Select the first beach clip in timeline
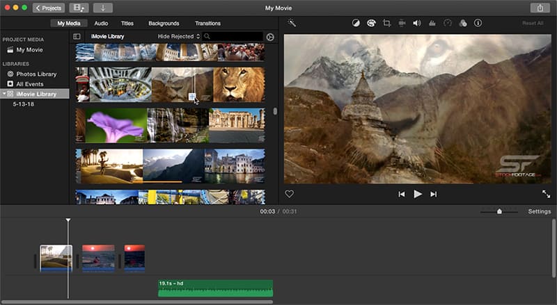 (56, 258)
